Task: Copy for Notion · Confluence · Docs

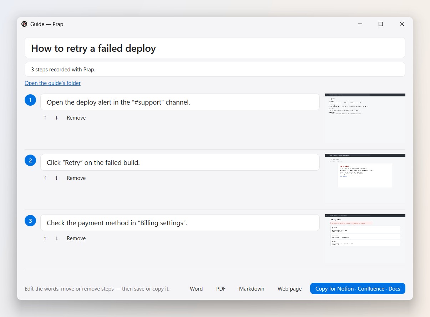Action: (x=358, y=289)
